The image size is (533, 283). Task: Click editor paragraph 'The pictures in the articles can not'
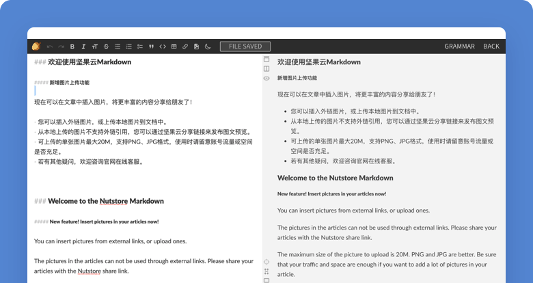pos(143,266)
